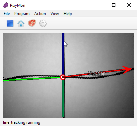Select the green vertical line below intersection
The image size is (137, 126).
[x=63, y=98]
